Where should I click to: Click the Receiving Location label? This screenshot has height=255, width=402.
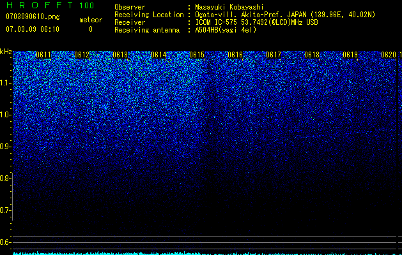(x=149, y=15)
